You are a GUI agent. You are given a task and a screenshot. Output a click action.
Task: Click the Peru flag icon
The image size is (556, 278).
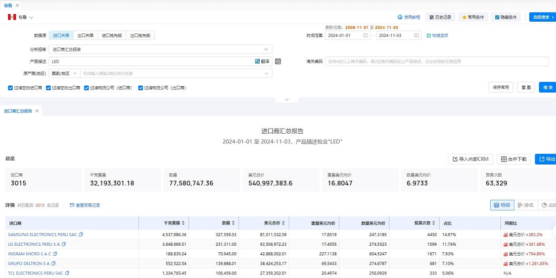tap(12, 17)
